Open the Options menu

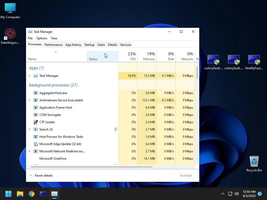coord(42,38)
